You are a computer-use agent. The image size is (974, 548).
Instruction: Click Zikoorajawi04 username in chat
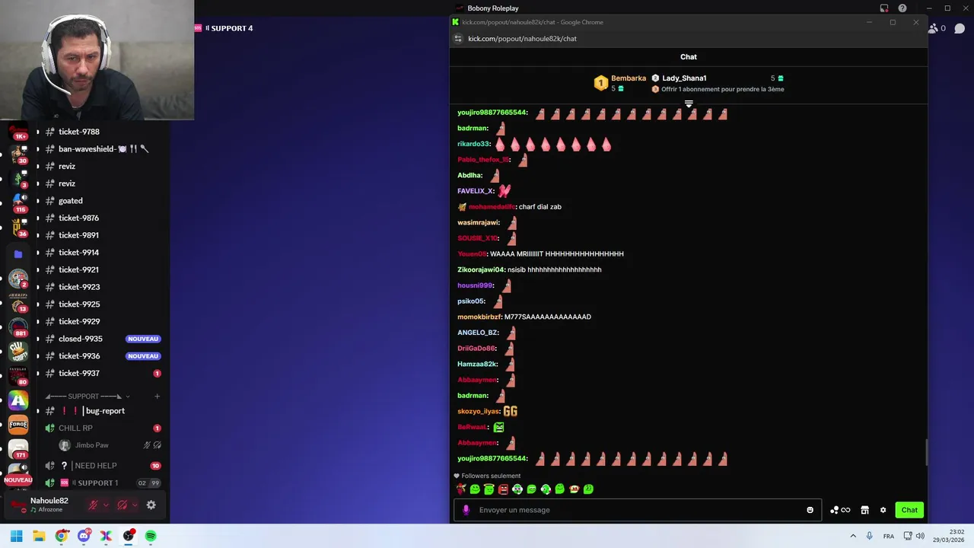click(481, 269)
